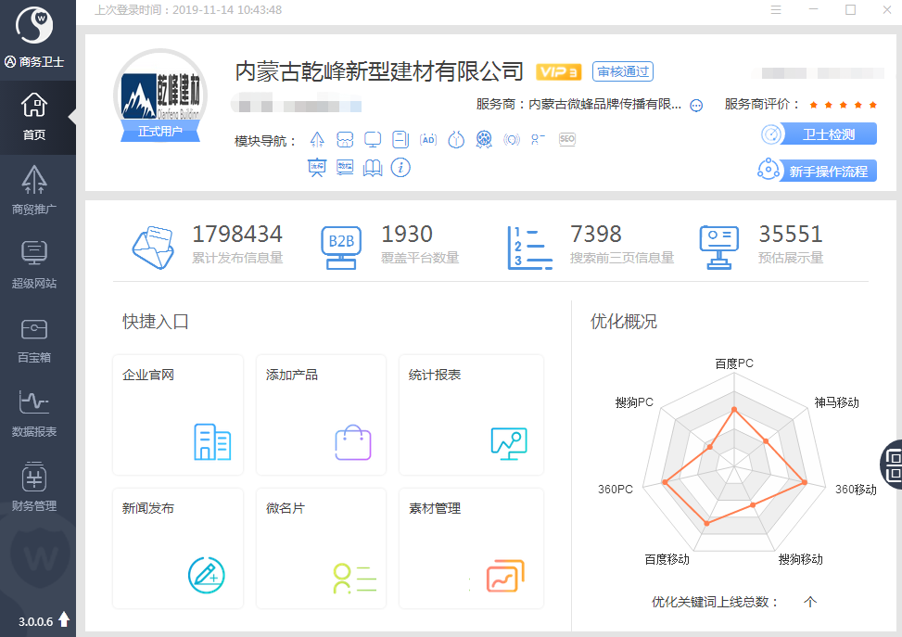Click the 审核通过 status badge

(x=623, y=71)
